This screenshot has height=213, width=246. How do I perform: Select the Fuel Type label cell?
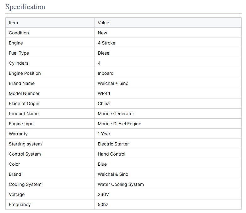coord(19,53)
